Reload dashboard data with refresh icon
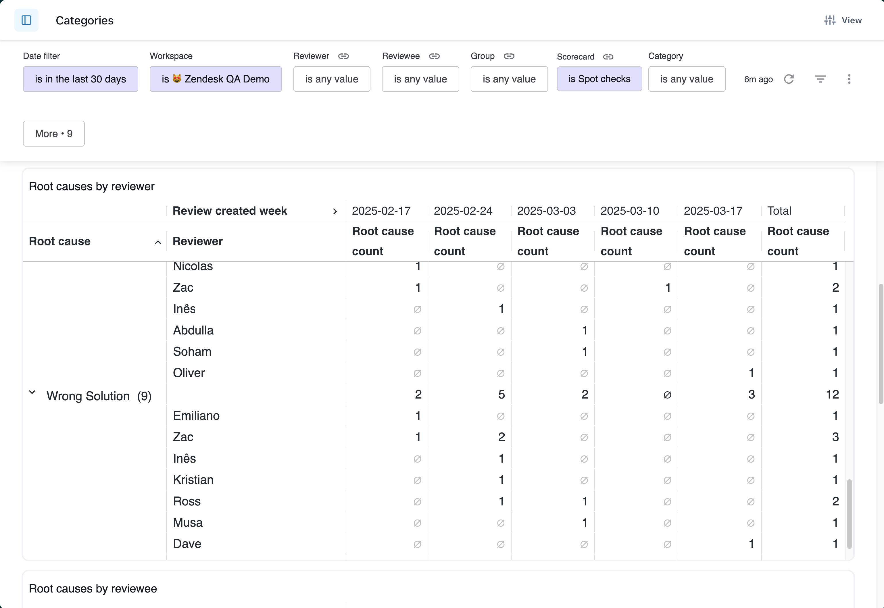The image size is (884, 608). [789, 79]
